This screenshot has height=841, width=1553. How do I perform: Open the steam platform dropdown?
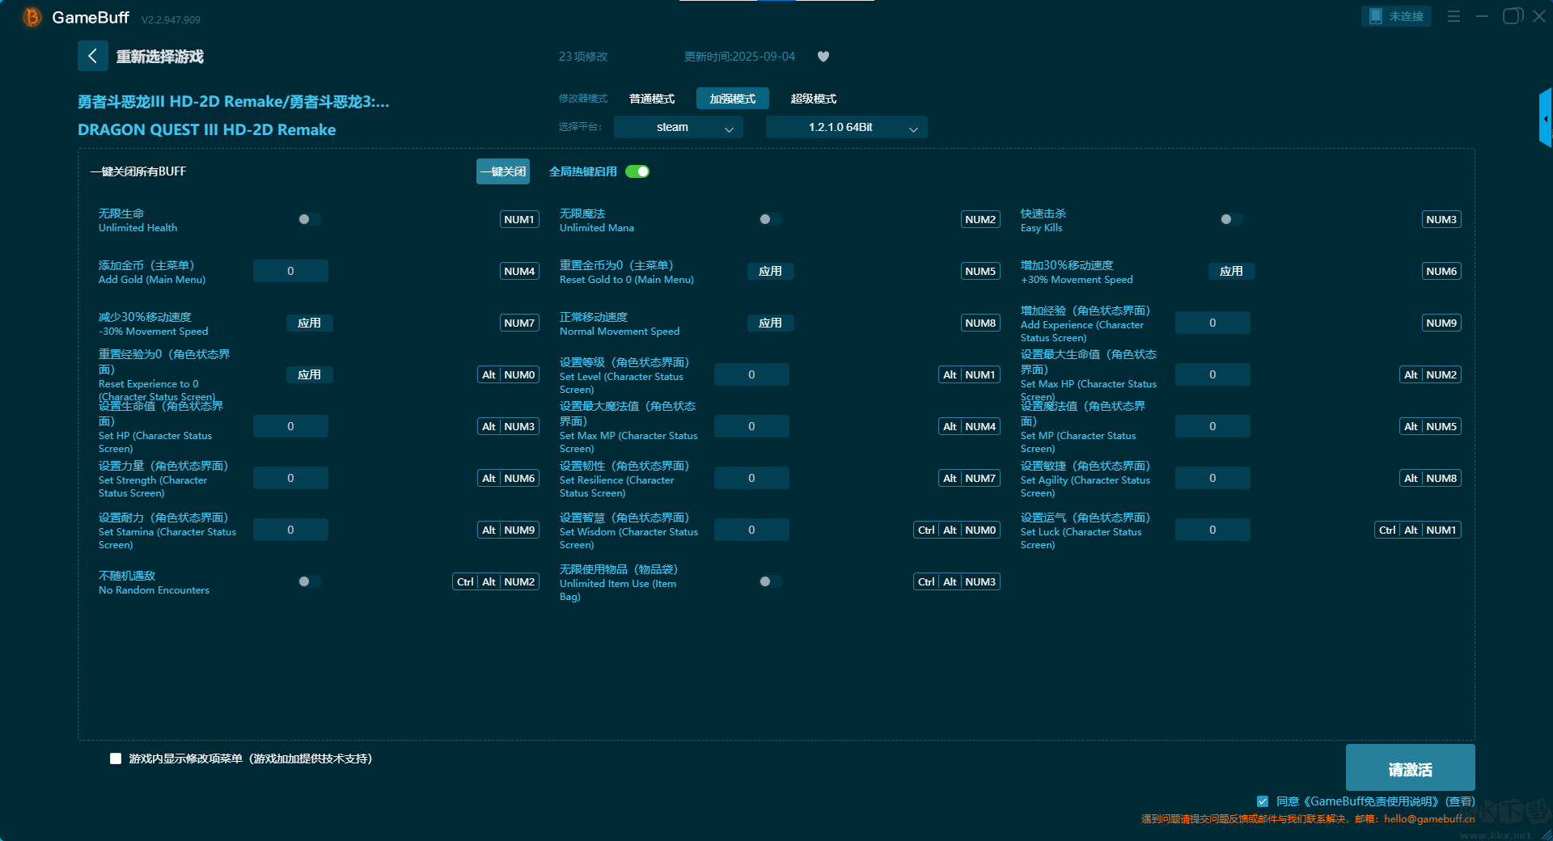tap(678, 127)
